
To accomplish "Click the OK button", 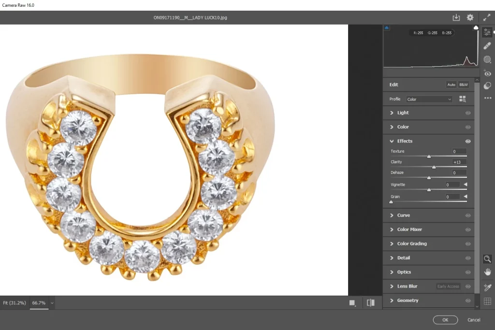I will 445,319.
